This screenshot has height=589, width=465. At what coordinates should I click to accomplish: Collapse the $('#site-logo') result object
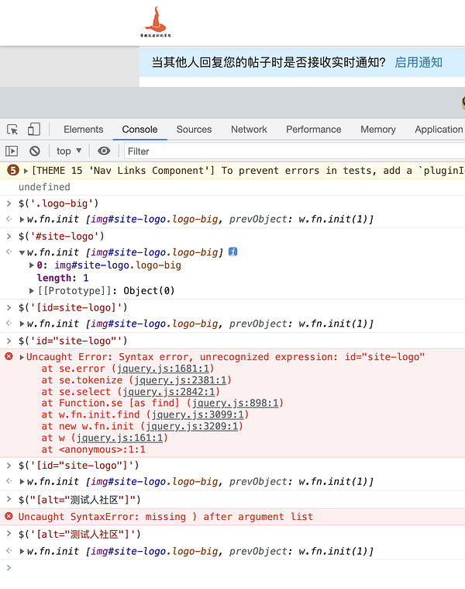tap(22, 252)
